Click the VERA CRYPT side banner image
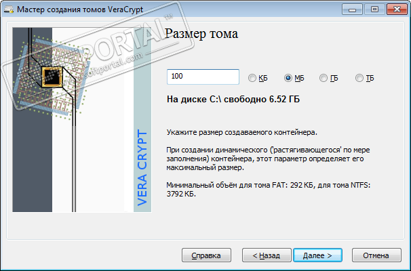This screenshot has height=271, width=411. point(82,120)
